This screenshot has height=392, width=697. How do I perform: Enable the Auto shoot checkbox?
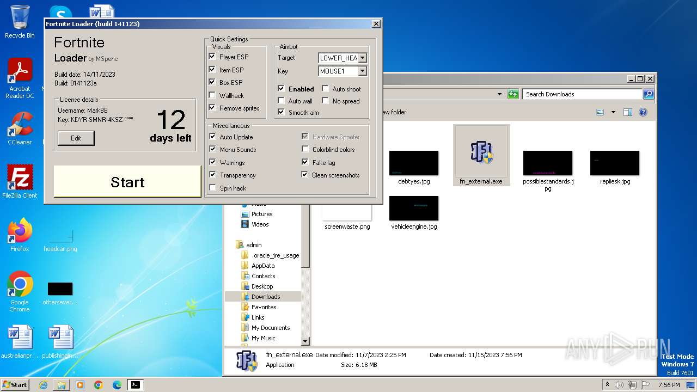(x=325, y=89)
